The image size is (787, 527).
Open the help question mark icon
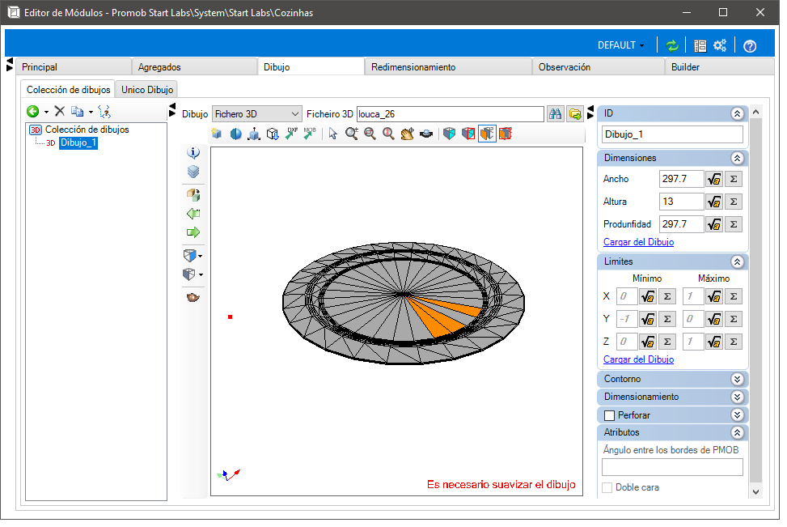(750, 46)
